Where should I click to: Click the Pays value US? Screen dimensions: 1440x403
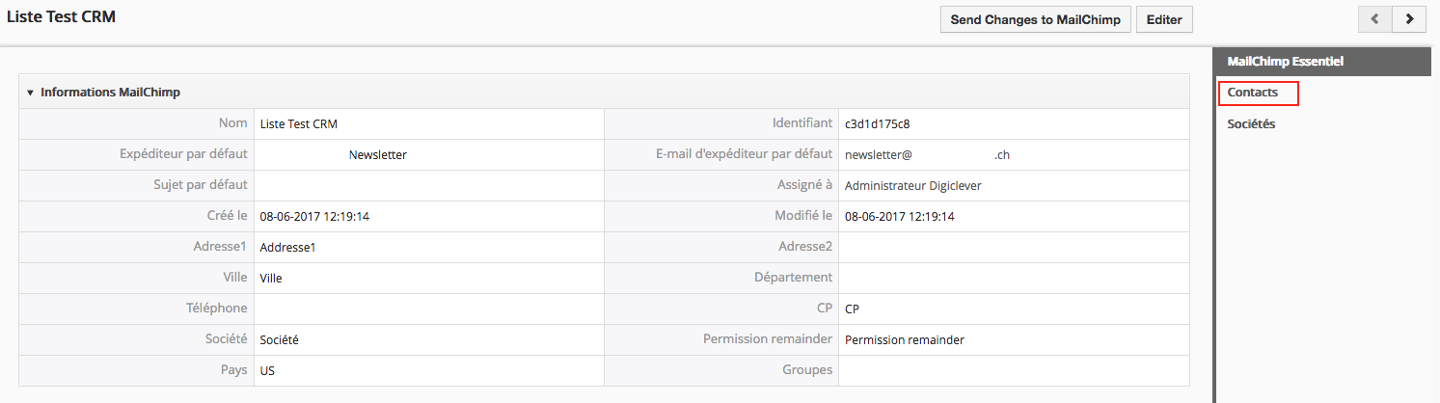click(267, 370)
